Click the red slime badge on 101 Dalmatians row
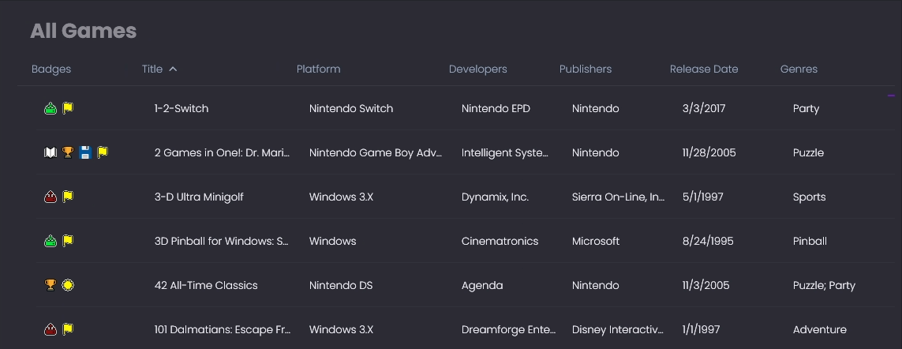This screenshot has width=902, height=349. point(51,329)
